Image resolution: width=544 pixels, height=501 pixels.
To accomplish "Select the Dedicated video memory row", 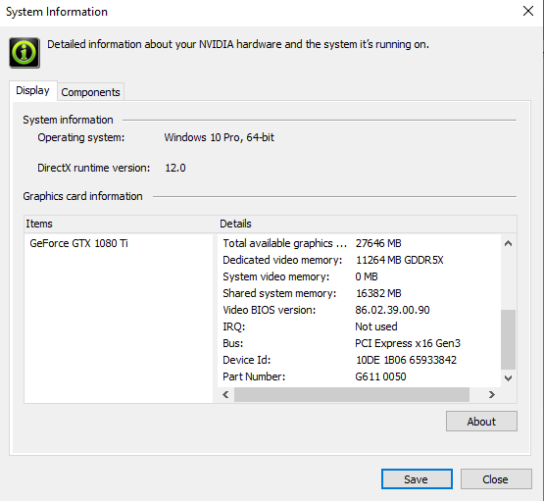I will point(359,260).
